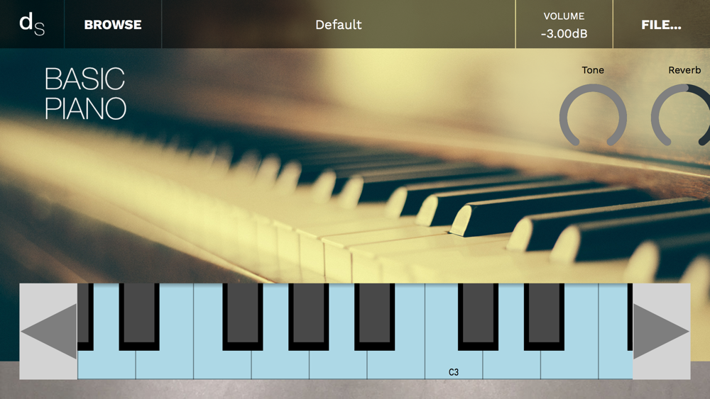710x399 pixels.
Task: Click the Default preset name
Action: (338, 24)
